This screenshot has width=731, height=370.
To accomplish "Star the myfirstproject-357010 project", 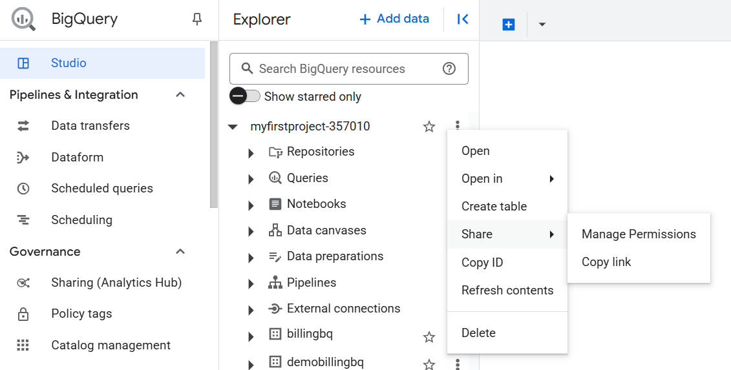I will [429, 127].
